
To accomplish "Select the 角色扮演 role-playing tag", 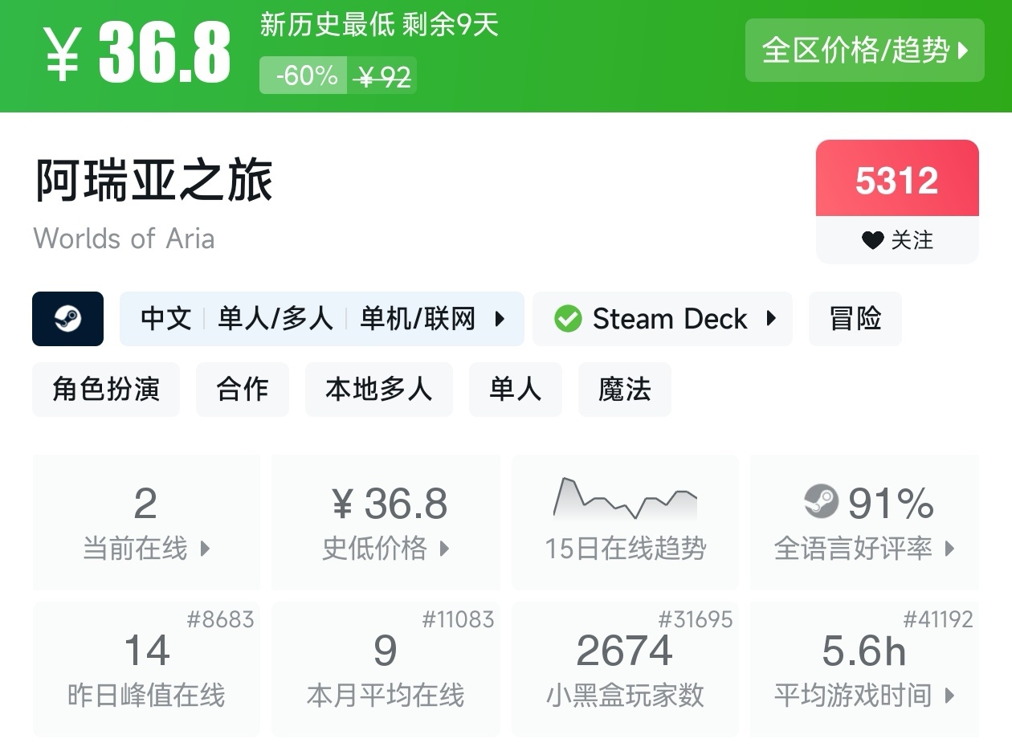I will (106, 390).
